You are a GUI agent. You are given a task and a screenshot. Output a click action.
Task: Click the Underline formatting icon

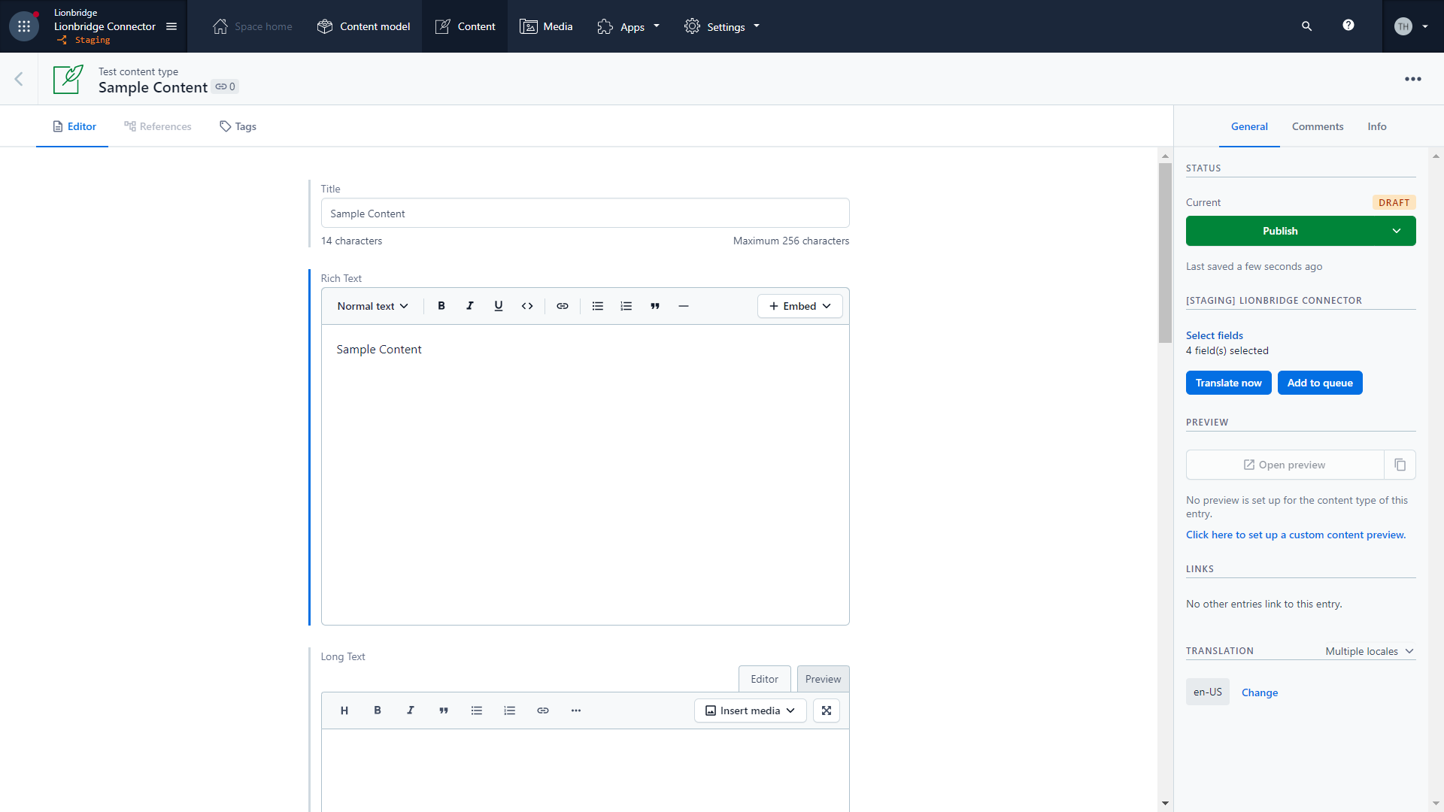[499, 305]
